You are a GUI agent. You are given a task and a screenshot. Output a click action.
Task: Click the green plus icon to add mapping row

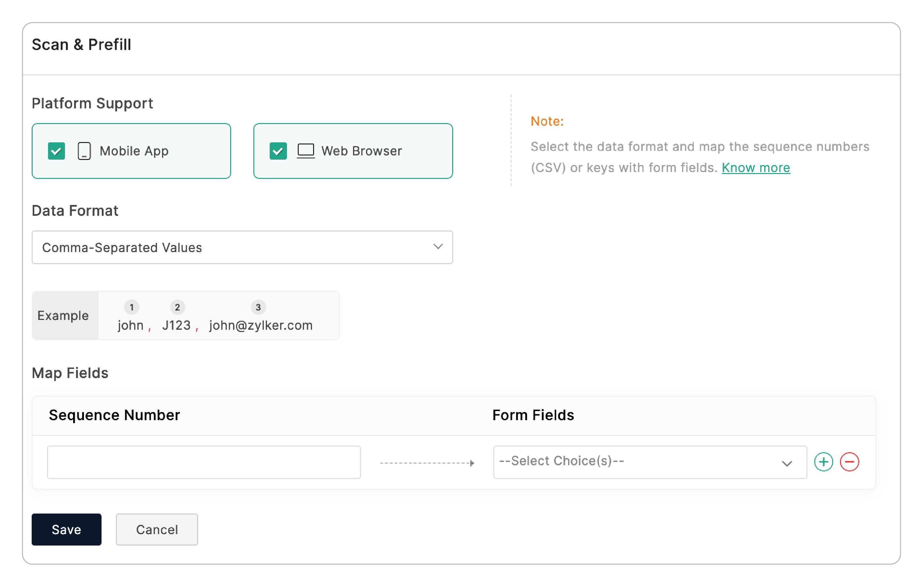click(823, 462)
